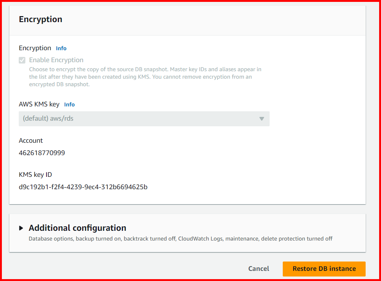Click the Enable Encryption check mark icon
Screen dimensions: 381x281
(21, 60)
